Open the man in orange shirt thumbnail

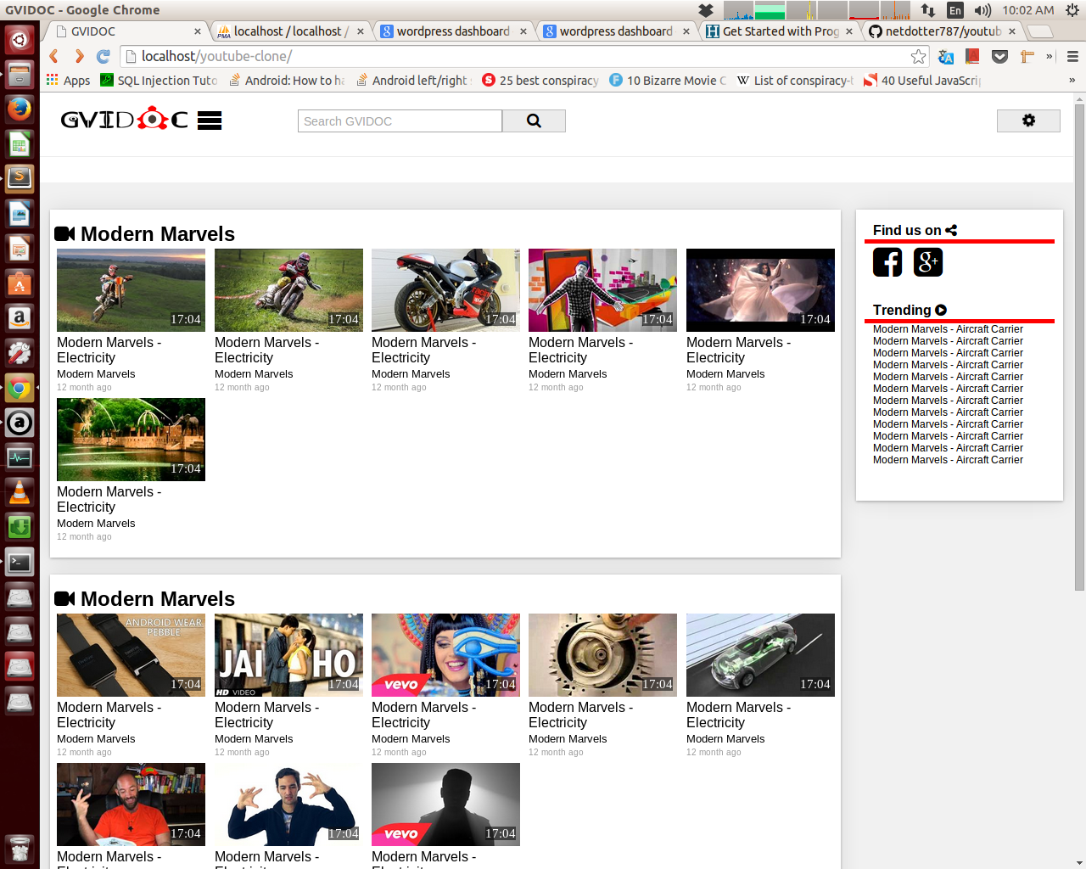pos(131,804)
